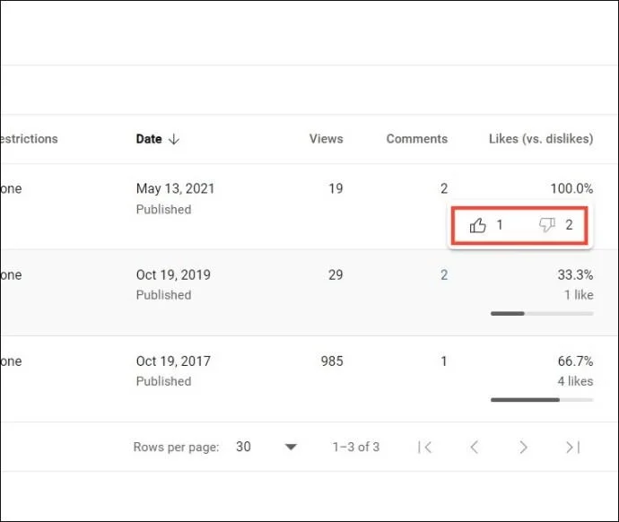Screen dimensions: 619x522
Task: Click the 100.0% likes percentage
Action: coord(571,188)
